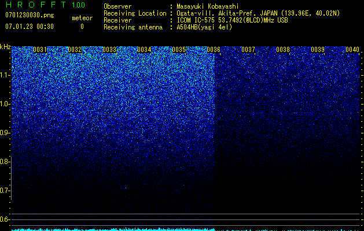Click the 0036 time marker
Viewport: 364px width, 231px height.
click(214, 50)
